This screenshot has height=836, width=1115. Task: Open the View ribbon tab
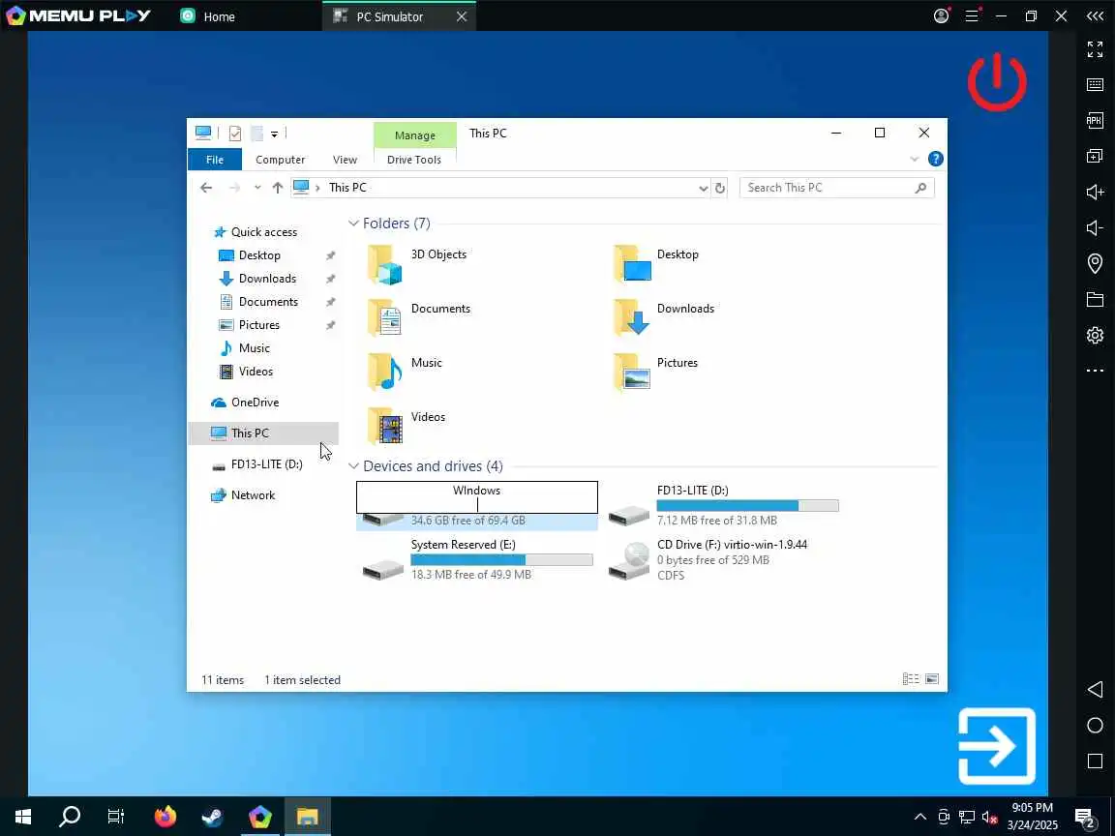(x=345, y=160)
